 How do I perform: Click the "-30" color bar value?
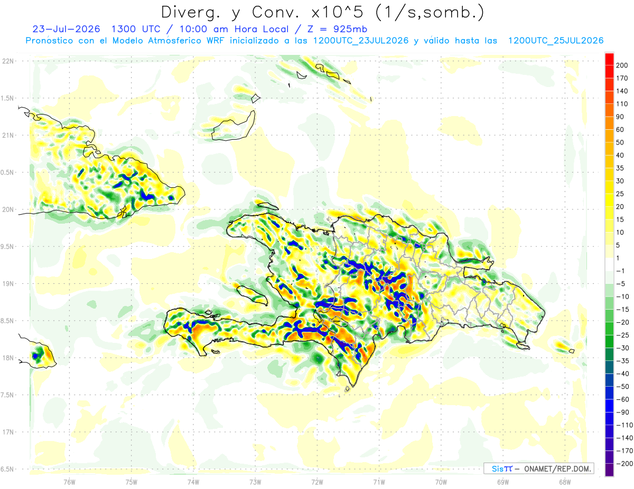coord(622,348)
